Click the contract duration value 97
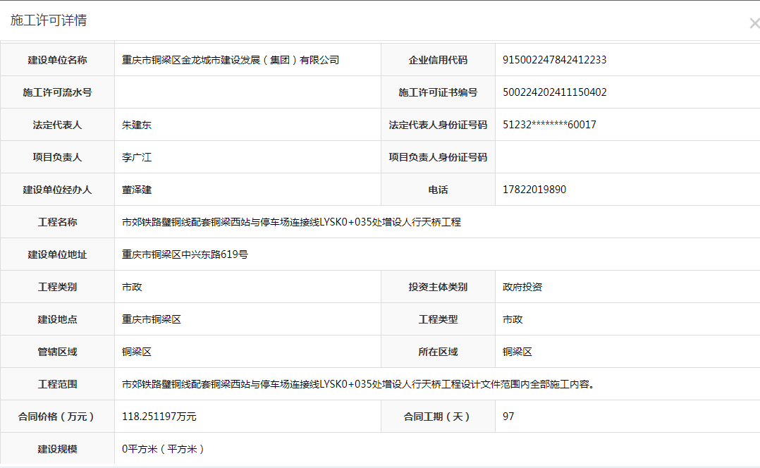 pyautogui.click(x=508, y=417)
